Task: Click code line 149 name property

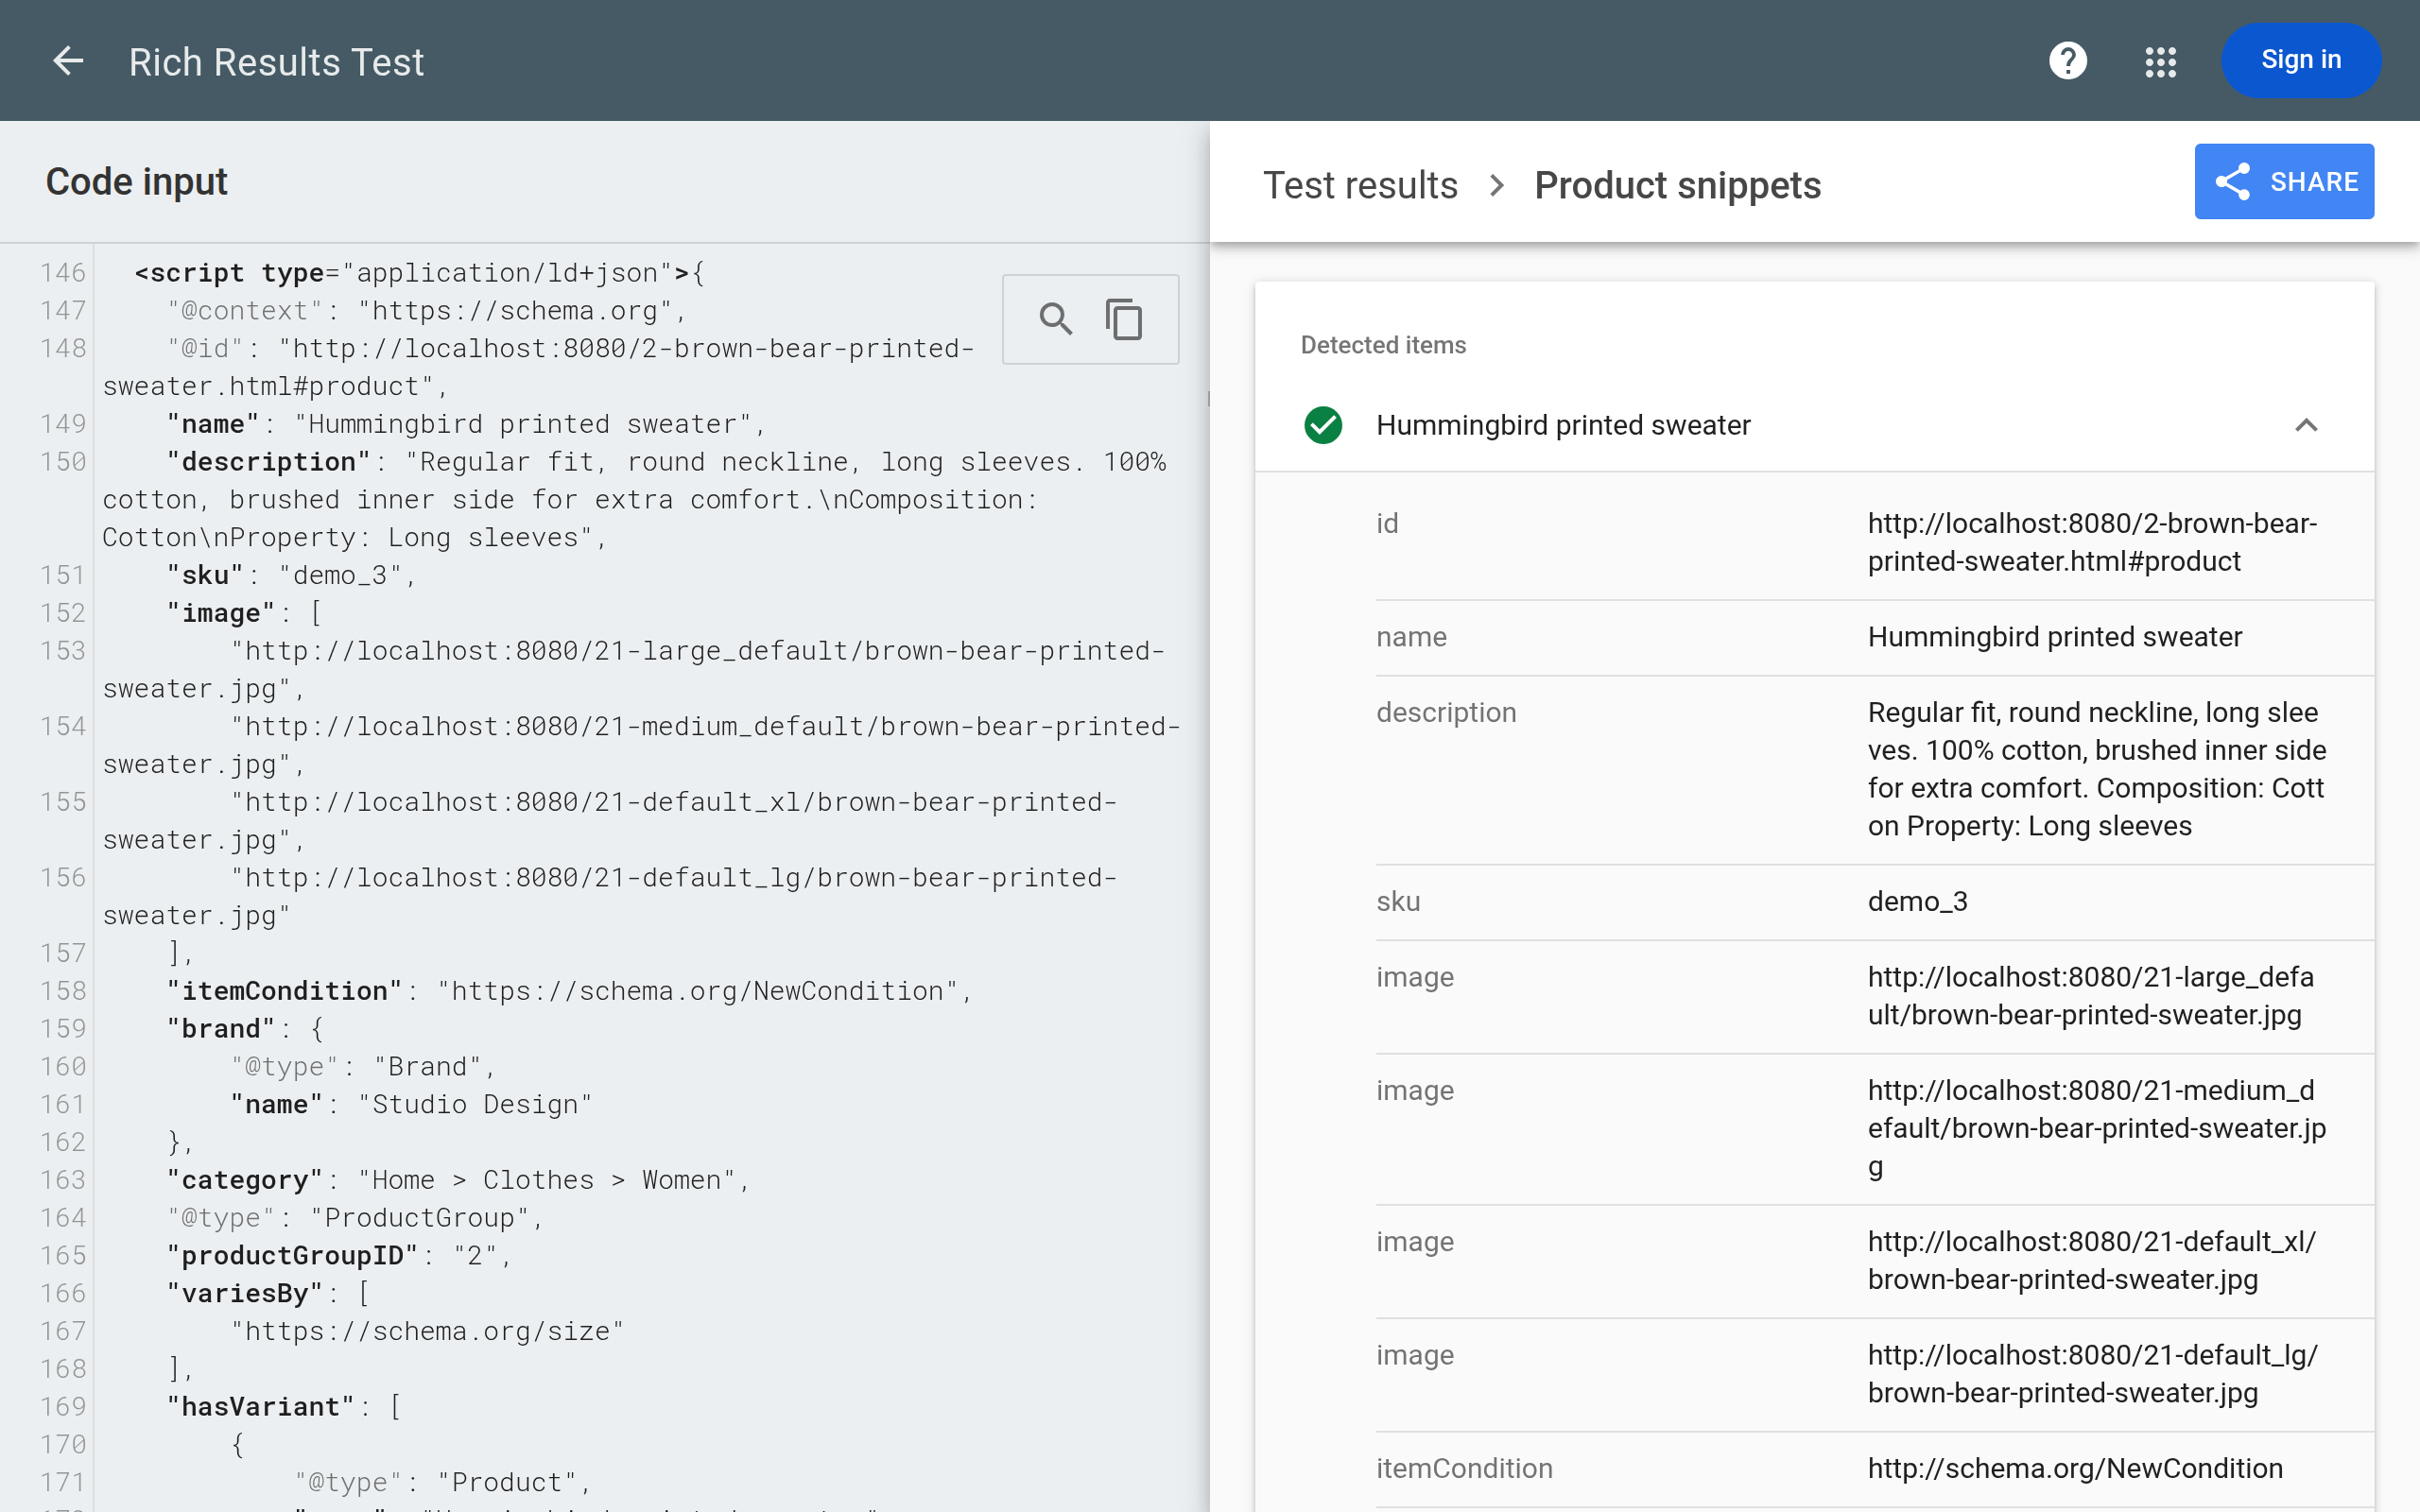Action: [466, 424]
